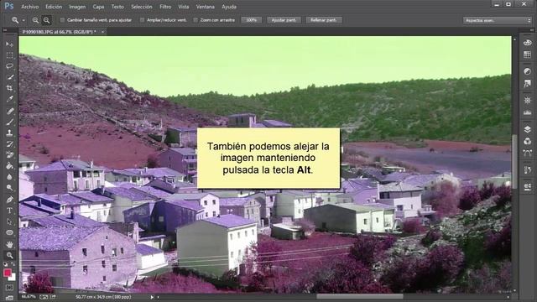Click the Zoom Out magnifier option
Screen dimensions: 537x302
(46, 20)
